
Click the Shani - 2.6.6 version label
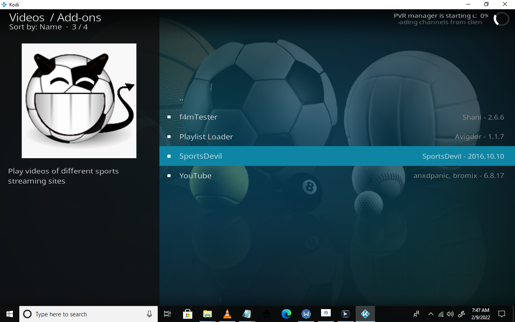(483, 117)
